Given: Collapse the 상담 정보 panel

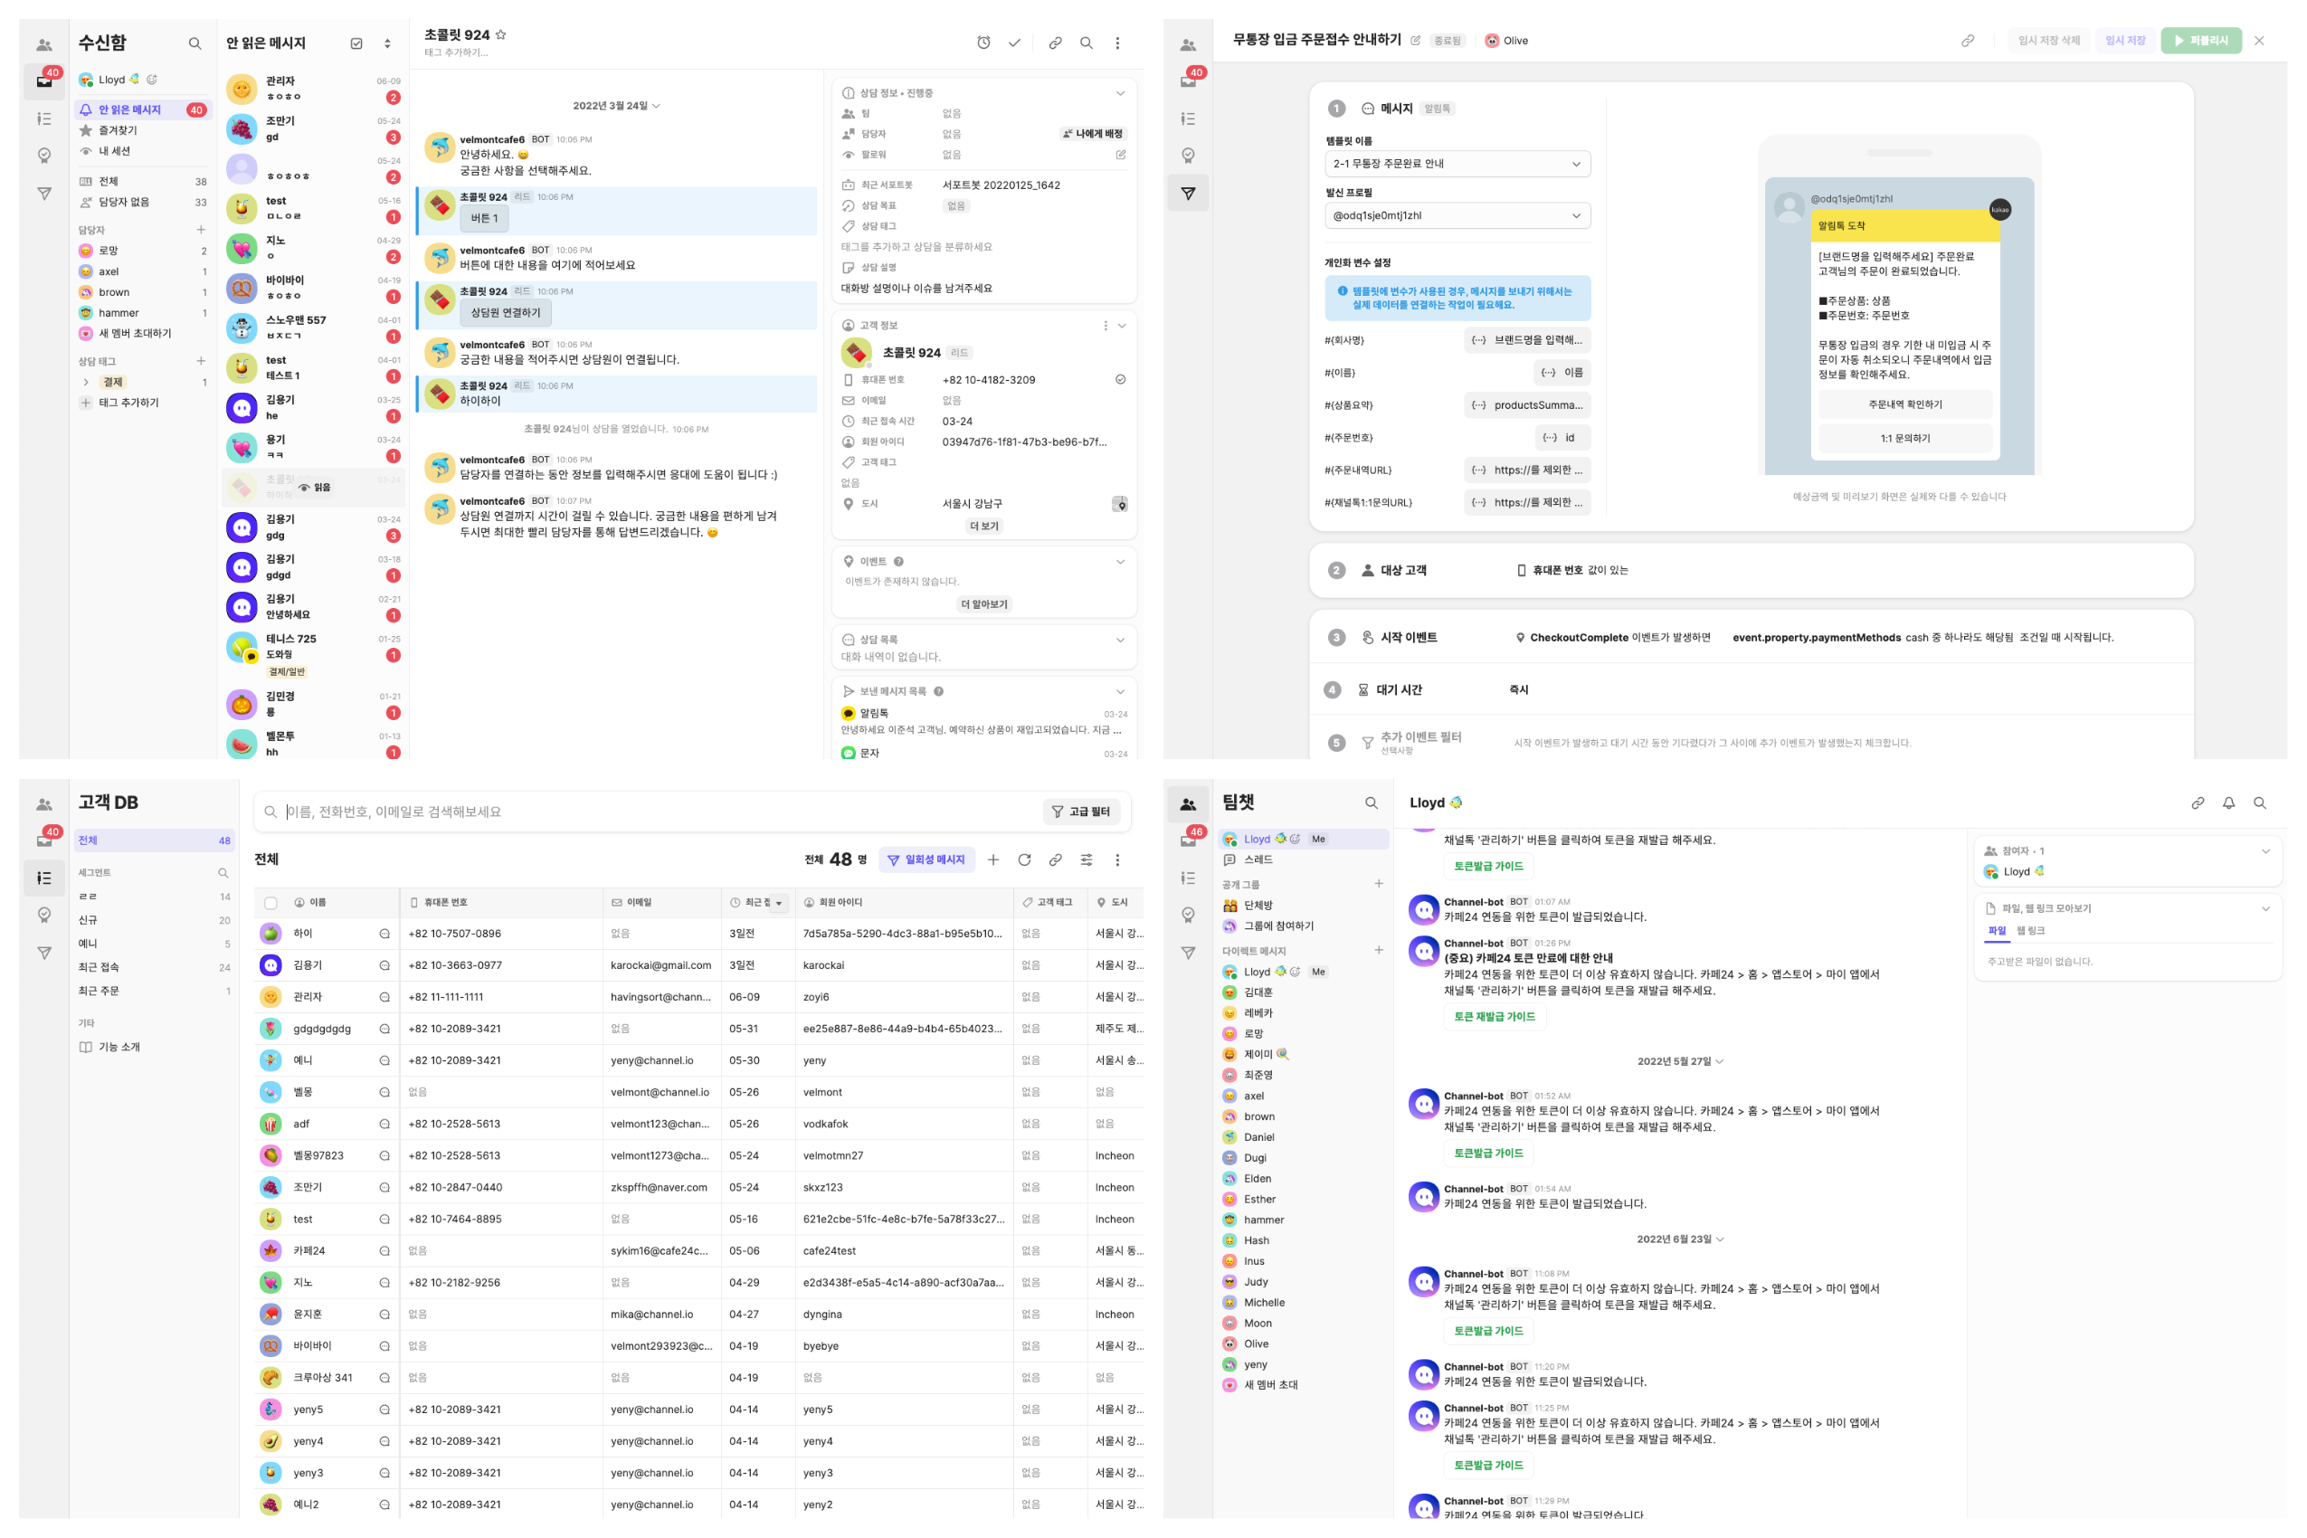Looking at the screenshot, I should pyautogui.click(x=1120, y=93).
